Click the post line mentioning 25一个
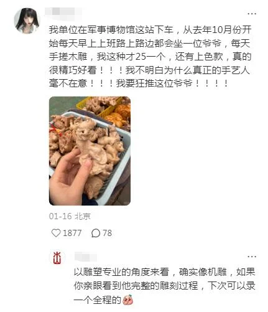Viewport: 268px width, 312px height. 150,57
